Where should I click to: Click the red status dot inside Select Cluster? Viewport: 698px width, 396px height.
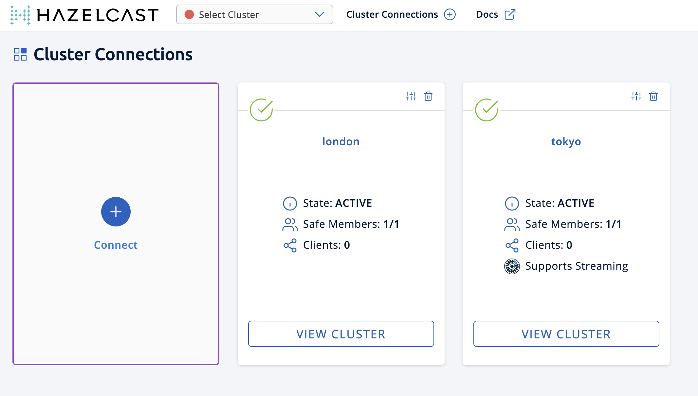[189, 14]
